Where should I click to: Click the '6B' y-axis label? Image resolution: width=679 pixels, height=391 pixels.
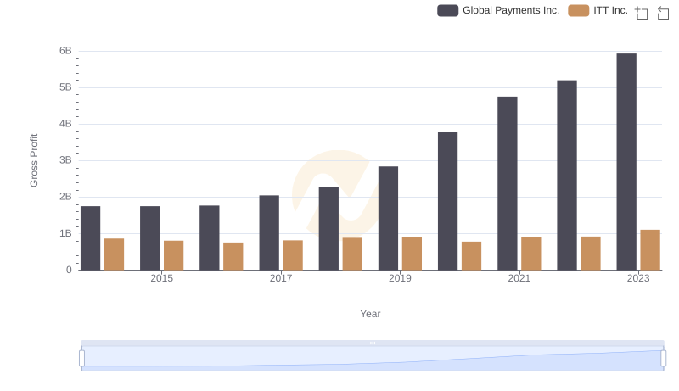point(65,51)
